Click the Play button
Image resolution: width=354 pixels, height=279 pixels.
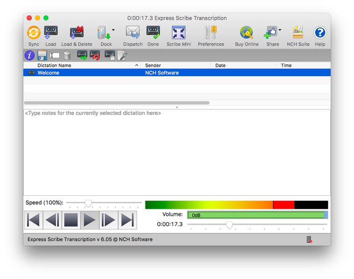(90, 220)
